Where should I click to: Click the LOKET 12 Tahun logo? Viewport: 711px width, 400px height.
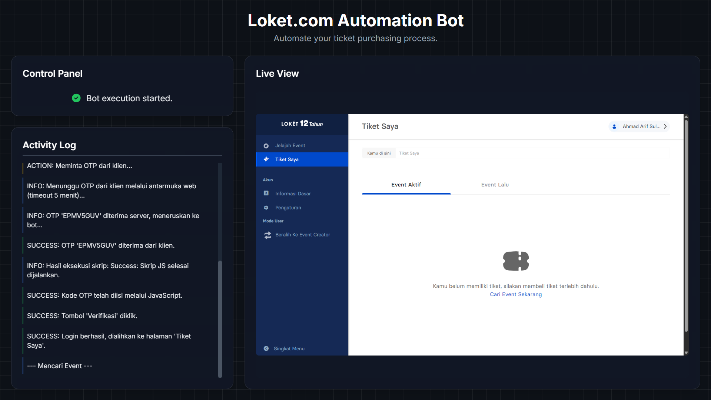[302, 123]
